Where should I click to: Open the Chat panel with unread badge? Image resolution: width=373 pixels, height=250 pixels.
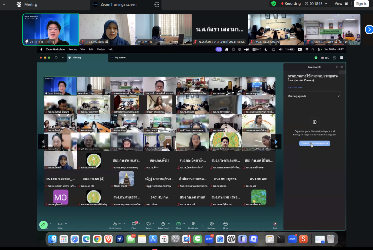pyautogui.click(x=134, y=224)
